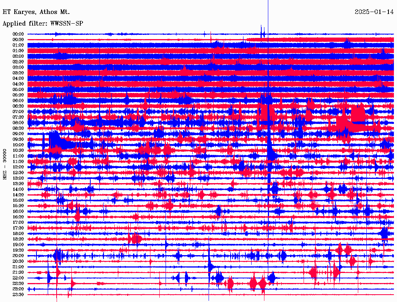Select the 20:00 time label
This screenshot has height=302, width=397.
[x=18, y=256]
